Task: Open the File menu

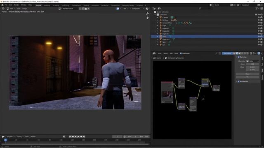Action: pyautogui.click(x=6, y=5)
